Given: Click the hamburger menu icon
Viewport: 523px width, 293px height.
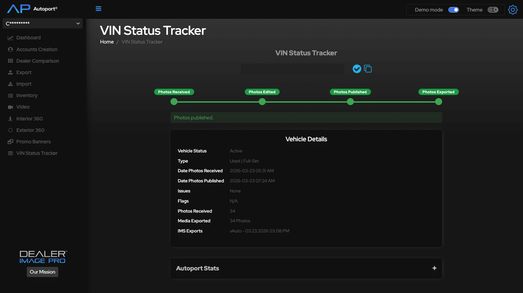Looking at the screenshot, I should pos(98,9).
